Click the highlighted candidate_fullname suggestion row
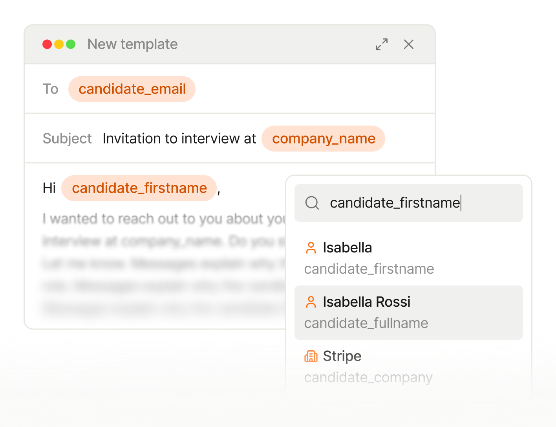Screen dimensions: 556x427 pos(409,312)
